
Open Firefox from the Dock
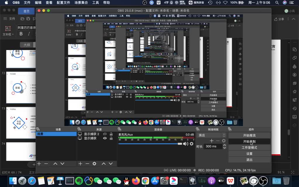click(136, 181)
